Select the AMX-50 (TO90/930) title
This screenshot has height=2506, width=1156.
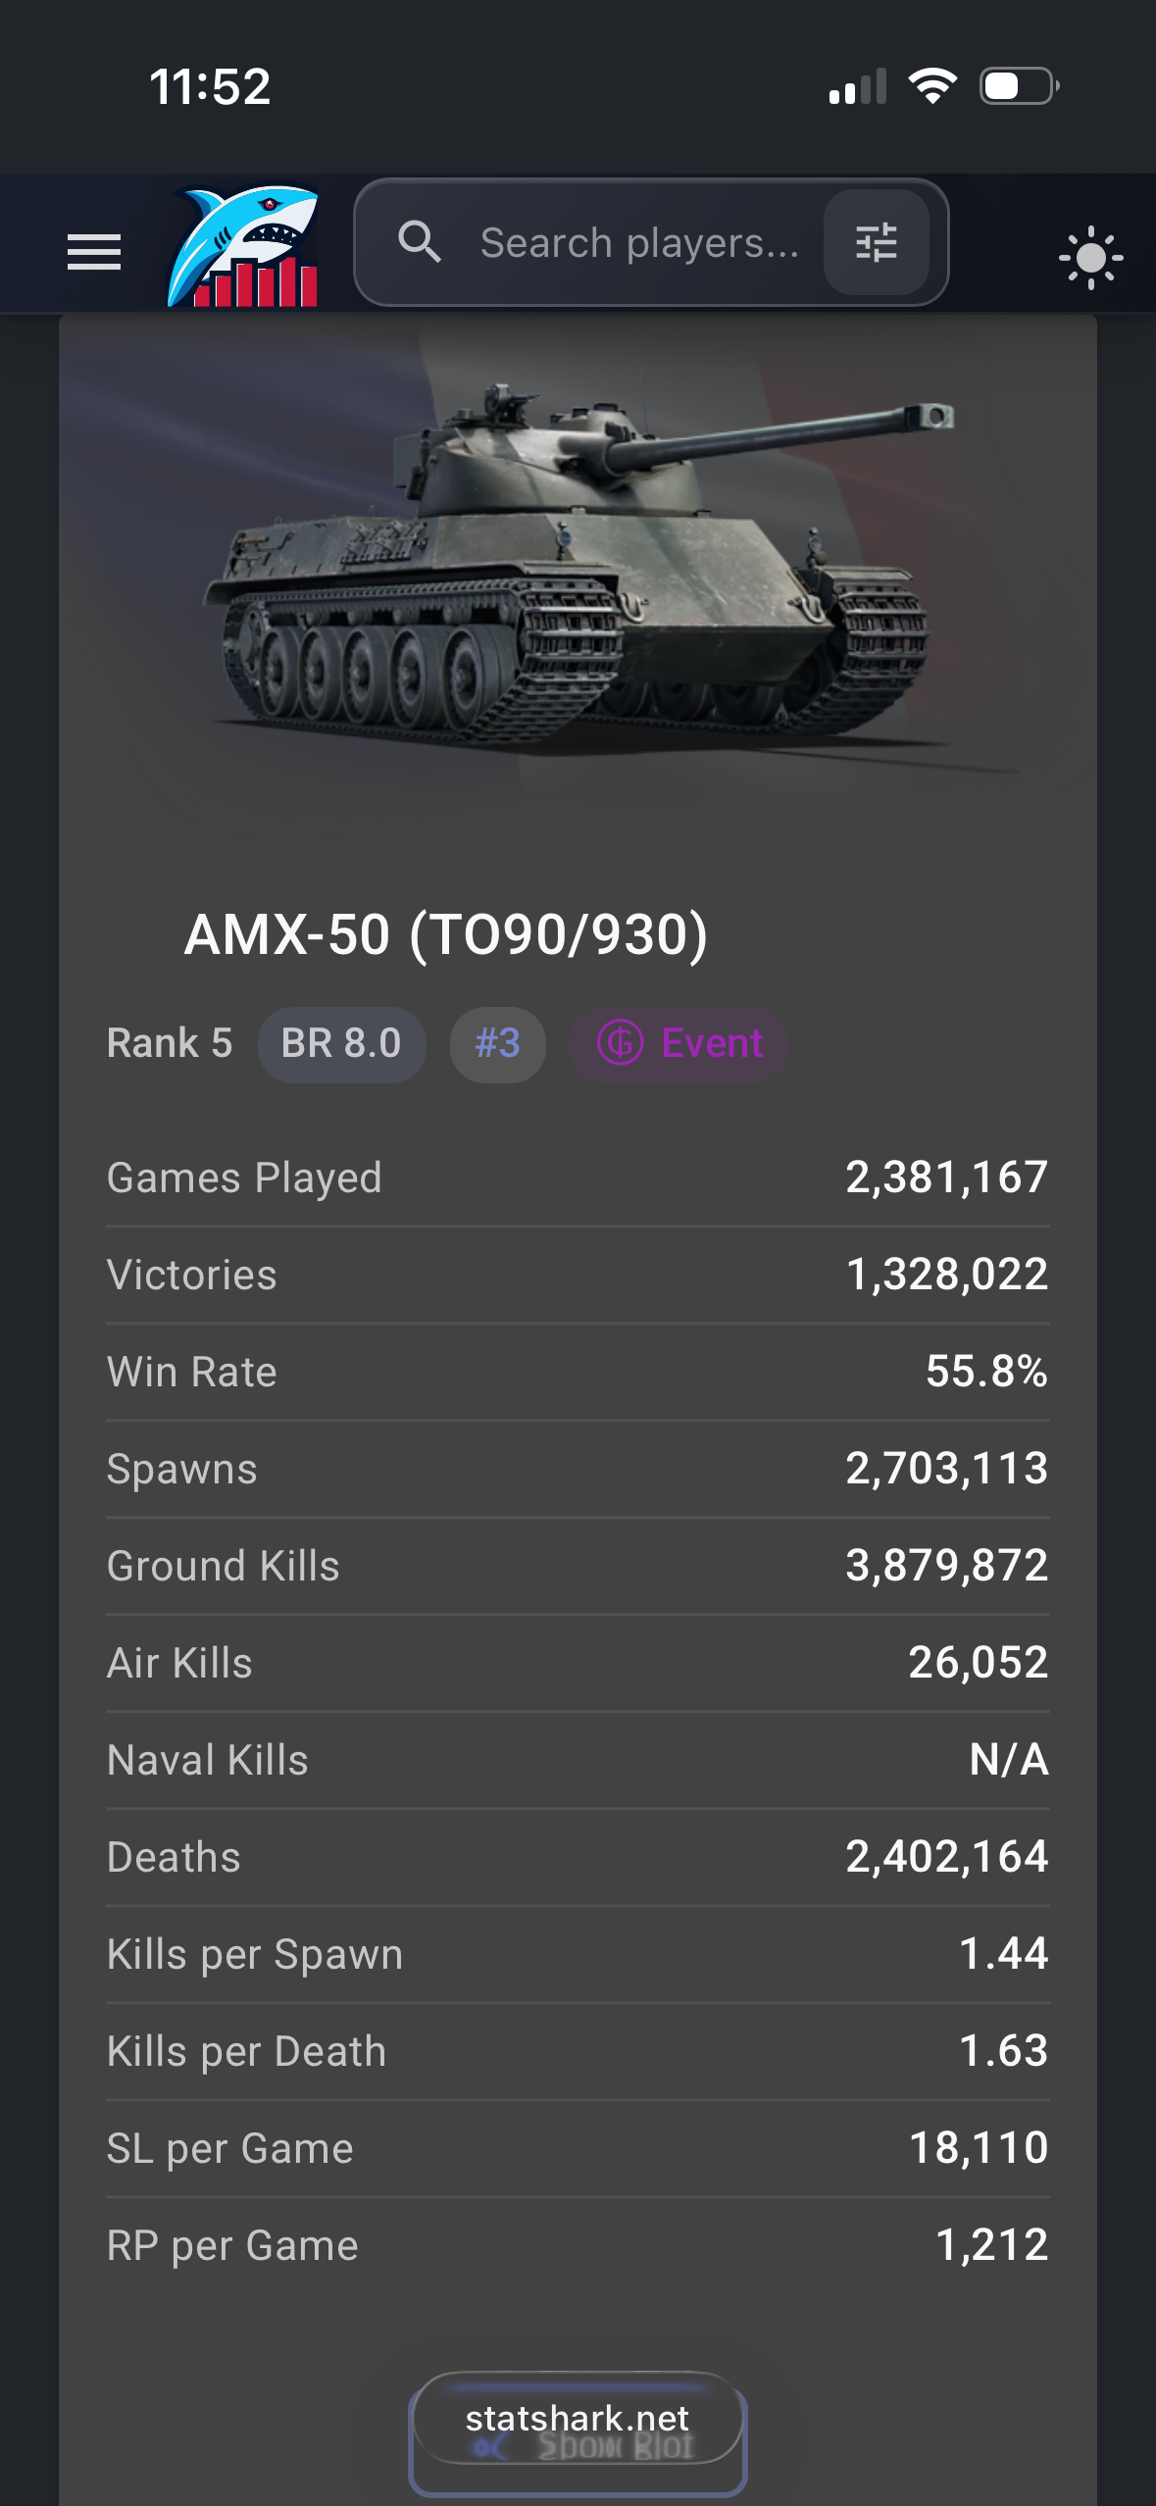(446, 934)
